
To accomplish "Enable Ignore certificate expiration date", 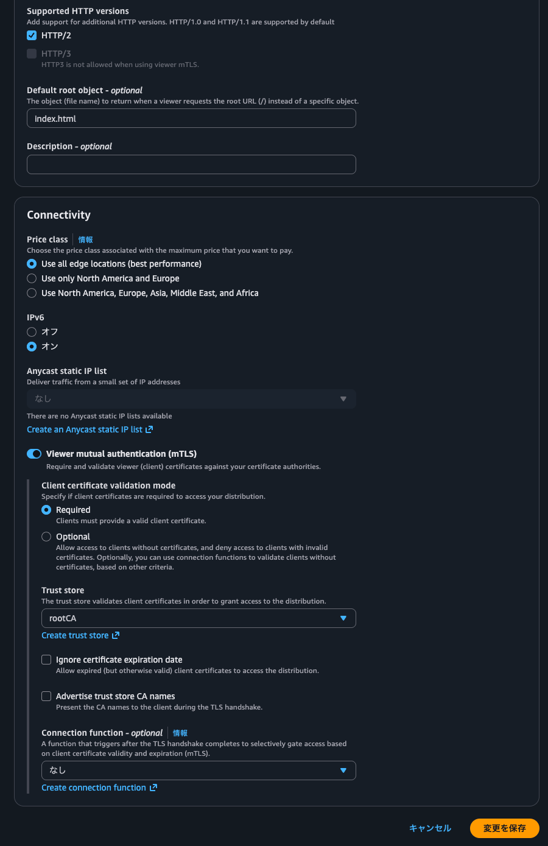I will [46, 660].
